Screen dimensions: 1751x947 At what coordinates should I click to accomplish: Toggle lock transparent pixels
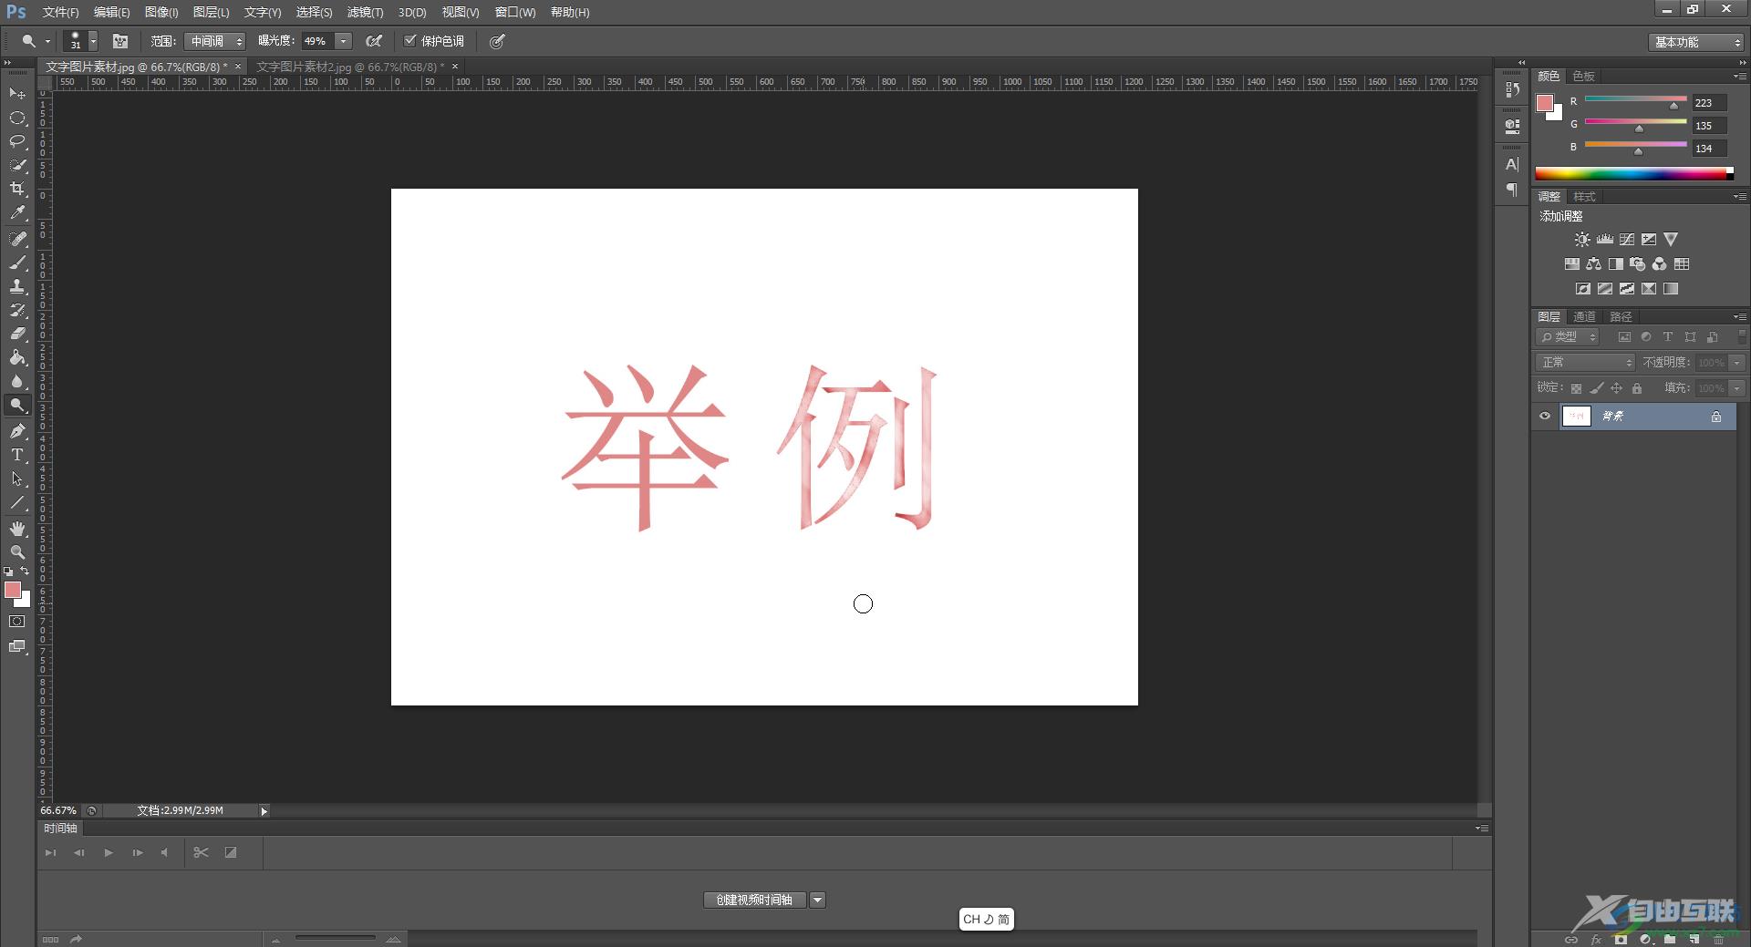click(x=1576, y=388)
